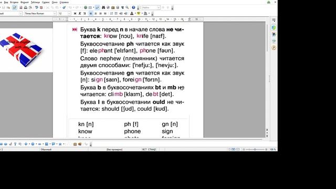This screenshot has width=336, height=189.
Task: Select the Freeform Line drawing tool
Action: point(10,144)
